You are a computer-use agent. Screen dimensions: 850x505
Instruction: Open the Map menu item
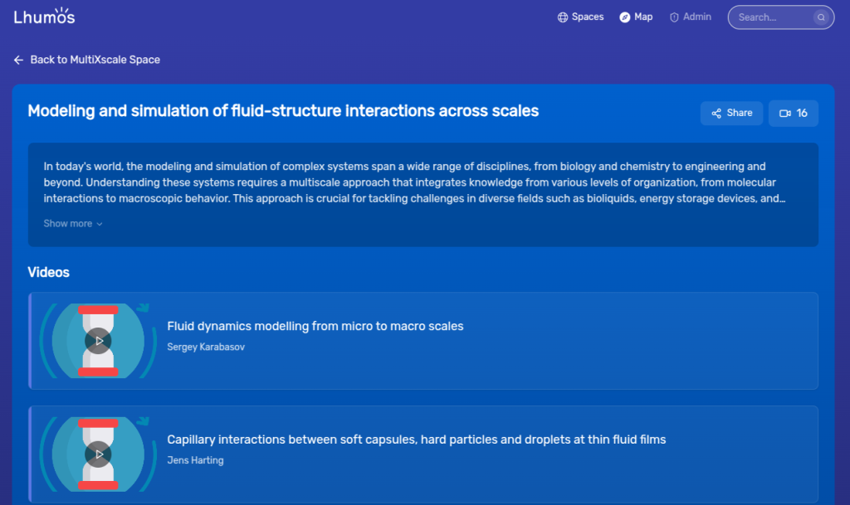pyautogui.click(x=637, y=17)
